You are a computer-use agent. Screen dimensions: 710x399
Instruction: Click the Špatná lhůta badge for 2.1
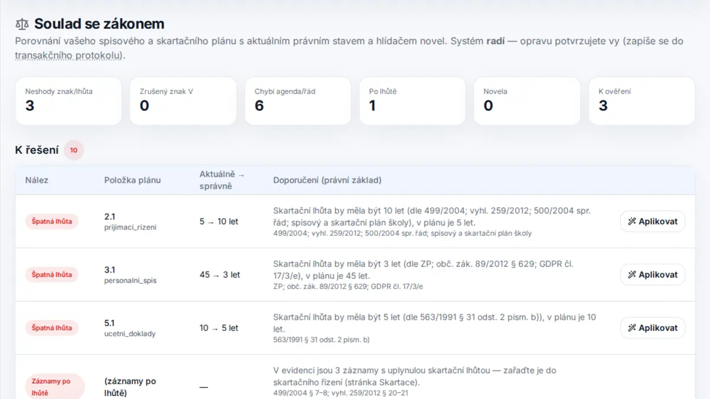(51, 222)
